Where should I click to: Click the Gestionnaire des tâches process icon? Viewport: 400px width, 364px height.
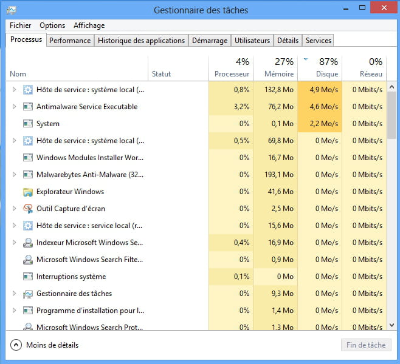27,294
